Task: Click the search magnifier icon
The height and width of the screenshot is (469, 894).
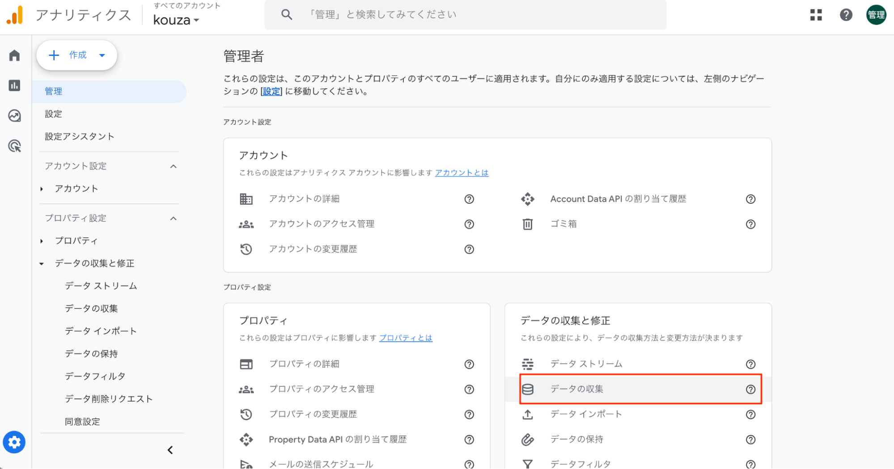Action: click(x=286, y=14)
